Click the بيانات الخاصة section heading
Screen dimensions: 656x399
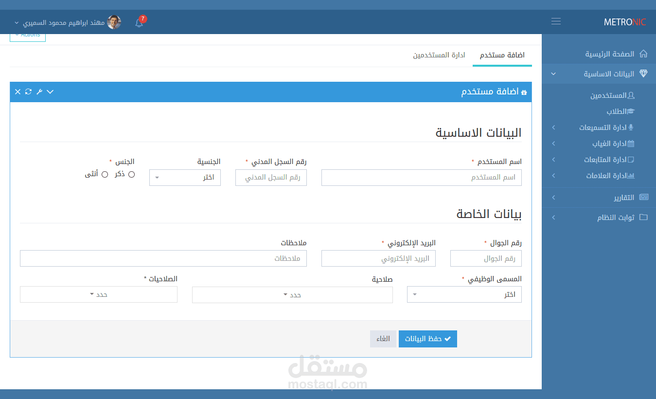[489, 214]
